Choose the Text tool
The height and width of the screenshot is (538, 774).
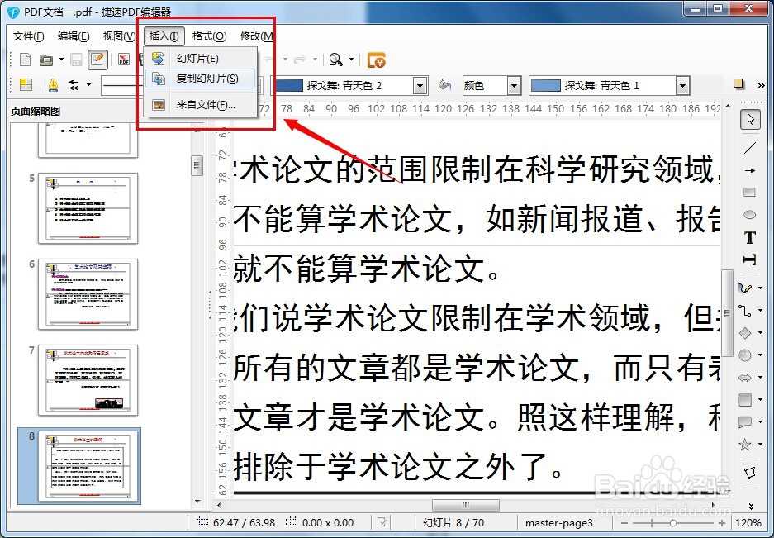(x=748, y=237)
